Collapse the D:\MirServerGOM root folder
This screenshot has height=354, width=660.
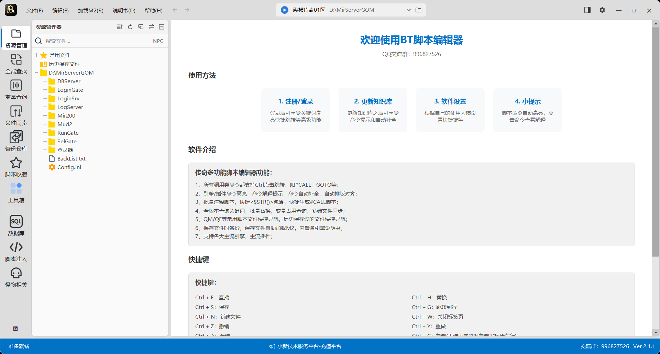36,73
